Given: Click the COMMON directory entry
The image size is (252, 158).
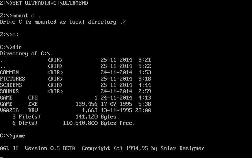Looking at the screenshot, I should click(x=9, y=72).
